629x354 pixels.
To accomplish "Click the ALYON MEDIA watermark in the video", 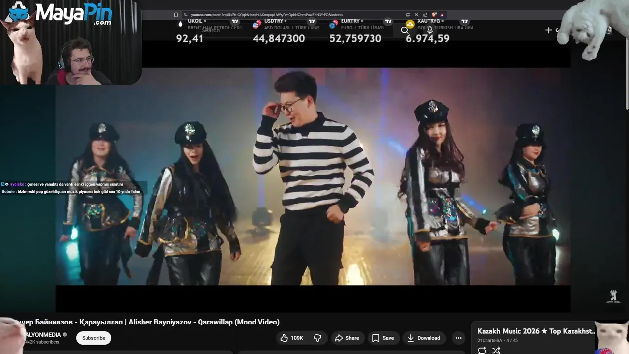I will point(613,296).
